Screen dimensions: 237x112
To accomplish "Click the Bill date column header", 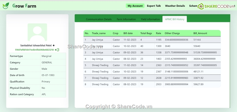I will [x=128, y=33].
